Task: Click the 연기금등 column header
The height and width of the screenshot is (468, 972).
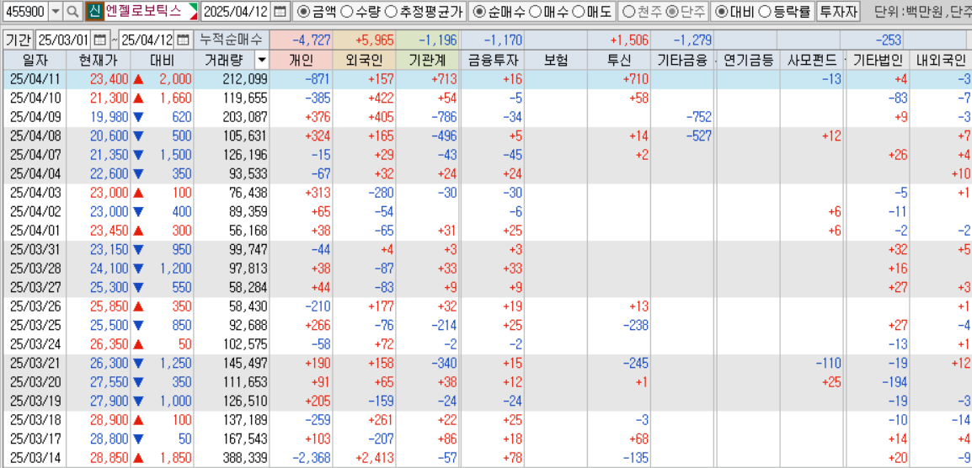Action: [x=747, y=61]
